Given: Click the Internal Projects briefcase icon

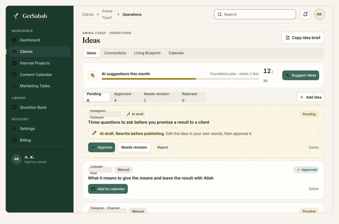Looking at the screenshot, I should click(x=14, y=63).
